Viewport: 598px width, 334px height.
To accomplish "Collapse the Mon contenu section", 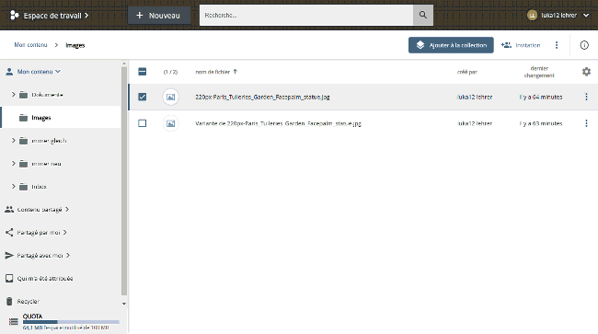I will (x=58, y=71).
